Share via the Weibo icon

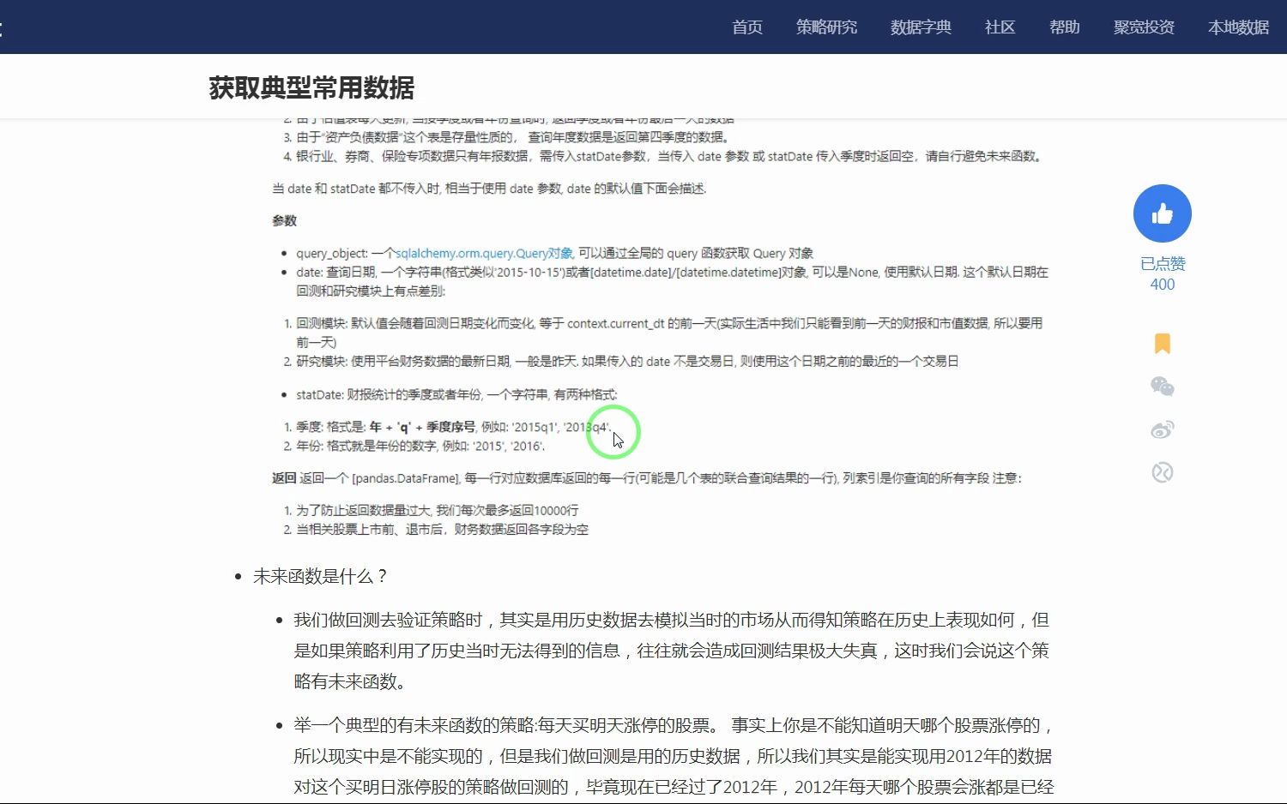[1162, 429]
